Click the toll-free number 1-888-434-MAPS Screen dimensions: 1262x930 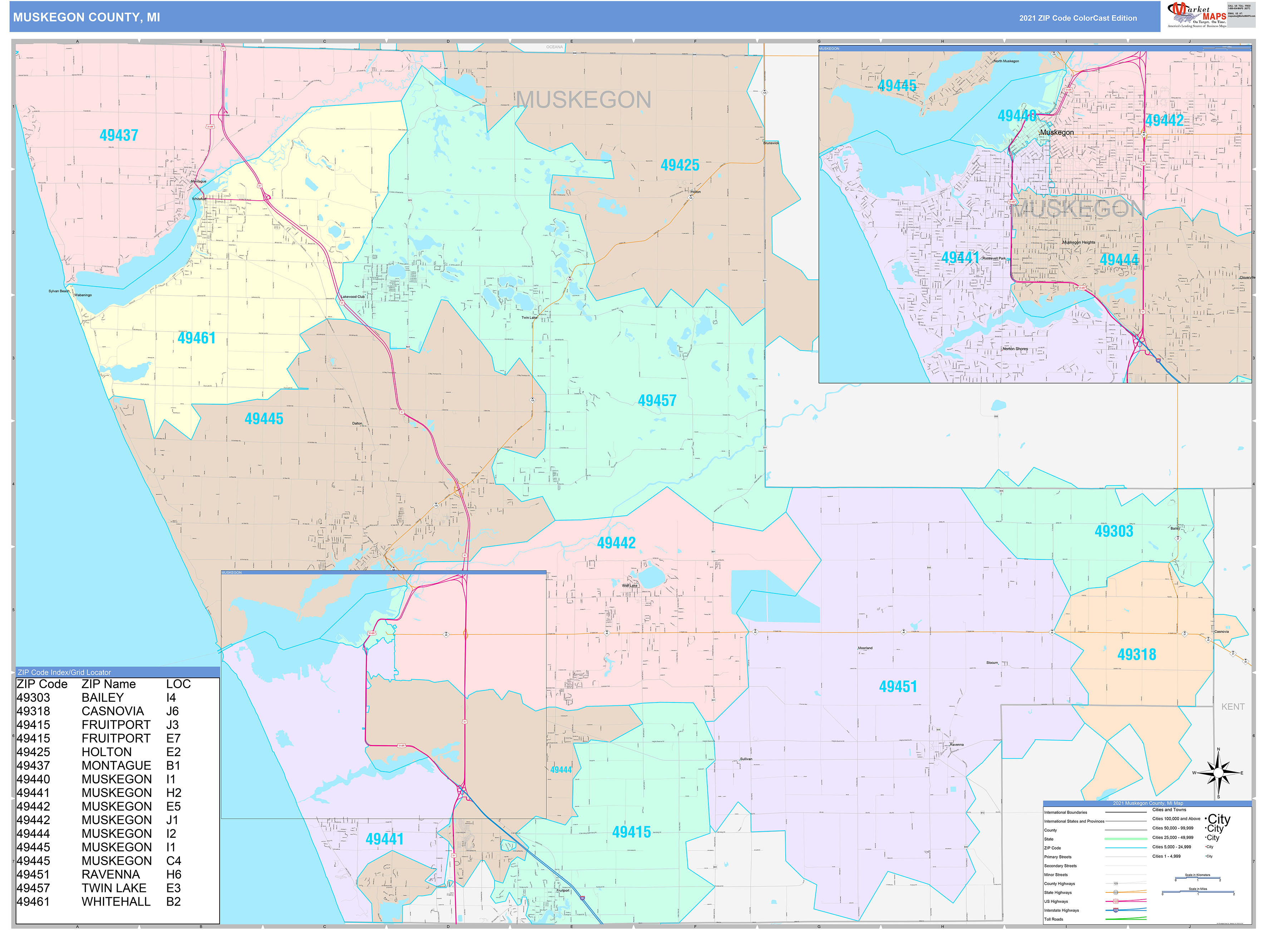click(x=1237, y=9)
